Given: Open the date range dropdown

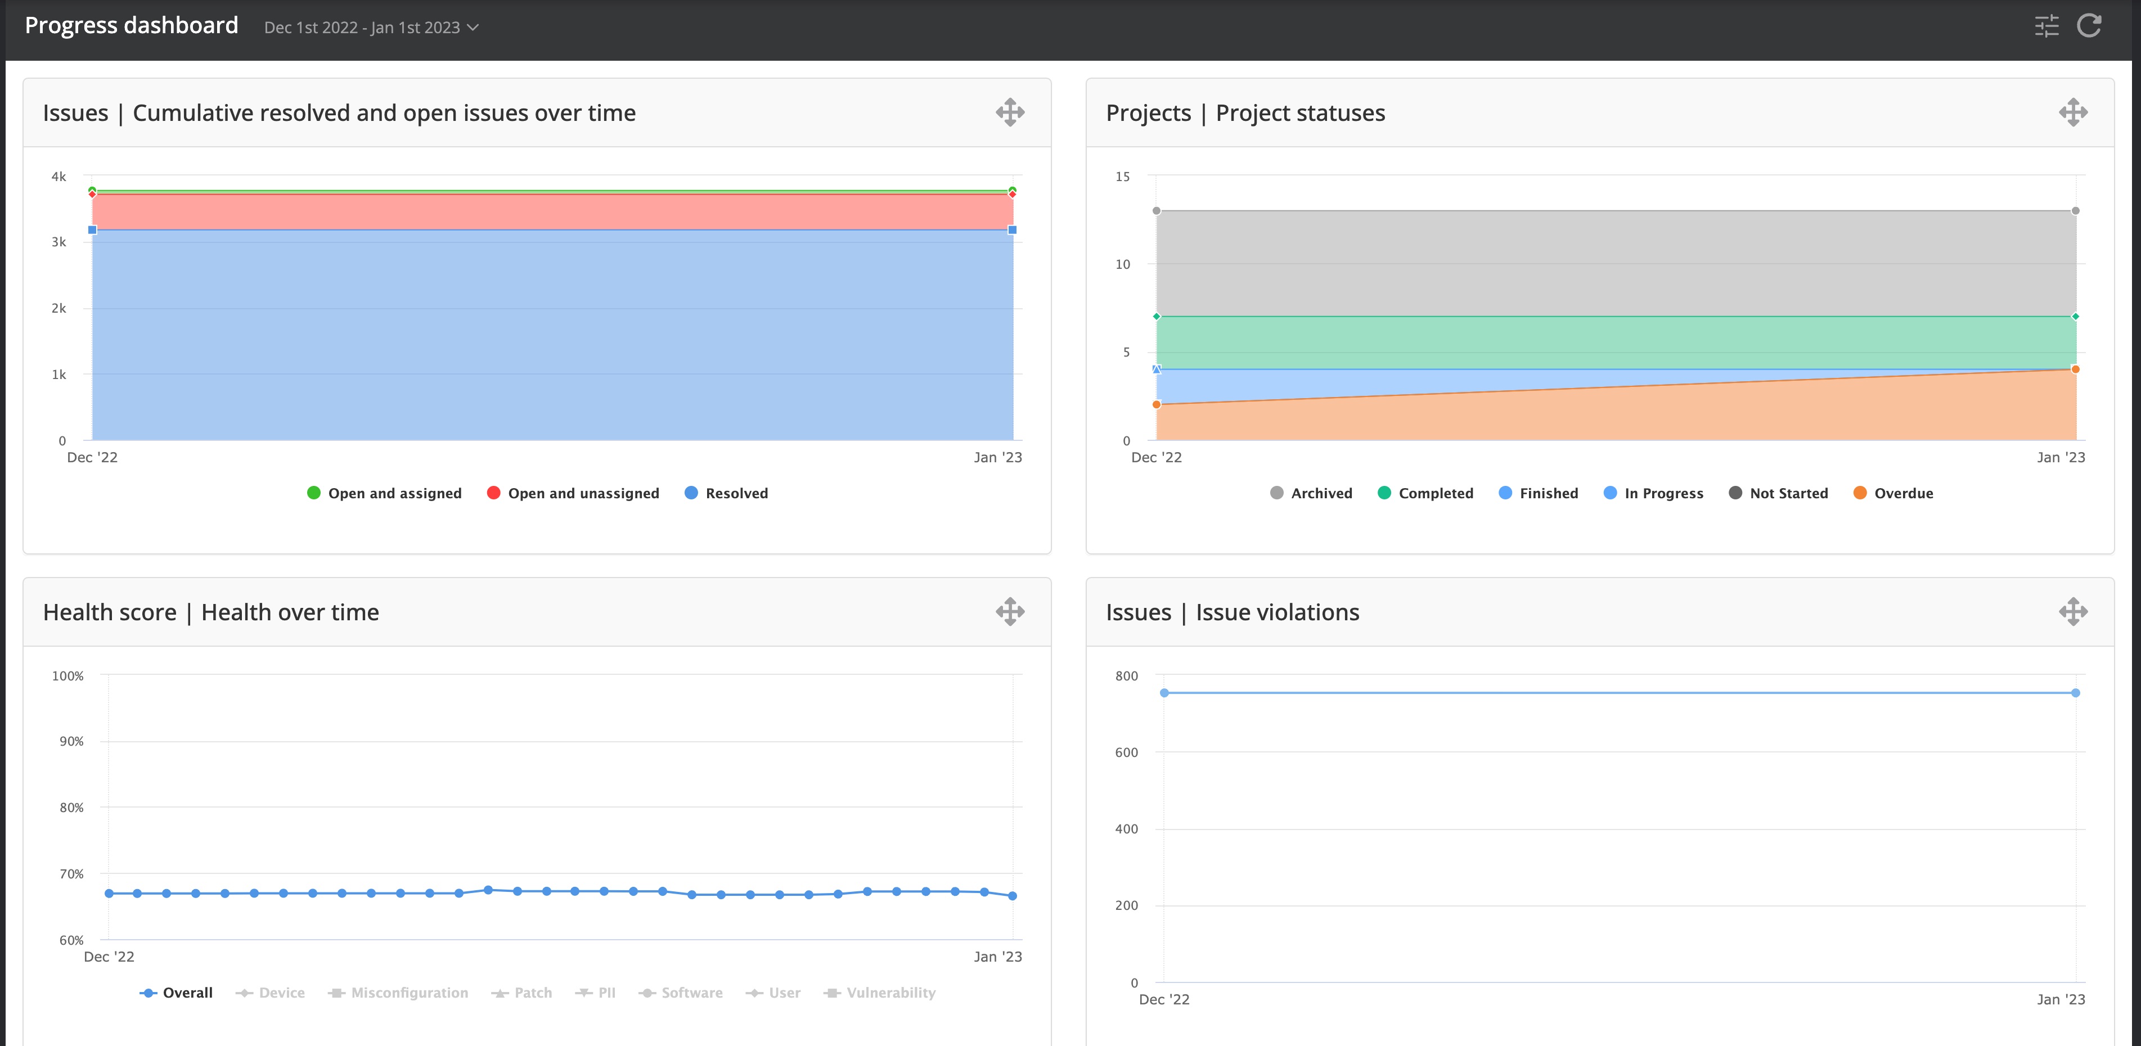Looking at the screenshot, I should (371, 28).
